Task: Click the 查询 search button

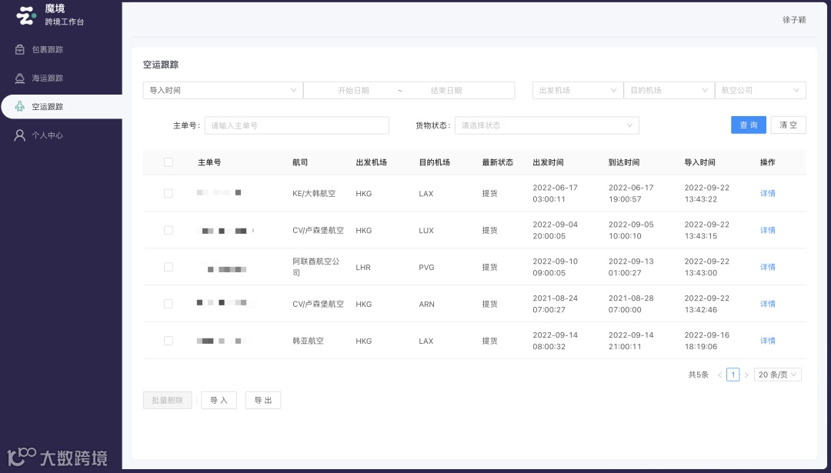Action: pos(749,125)
